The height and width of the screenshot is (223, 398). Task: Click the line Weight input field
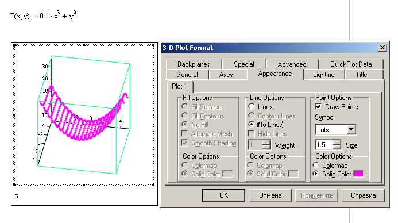[x=255, y=145]
